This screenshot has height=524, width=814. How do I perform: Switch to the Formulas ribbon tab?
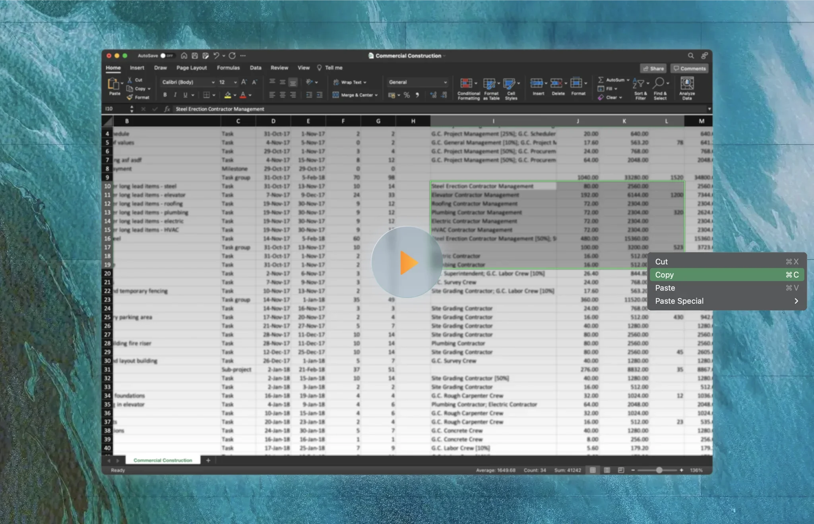click(x=228, y=67)
